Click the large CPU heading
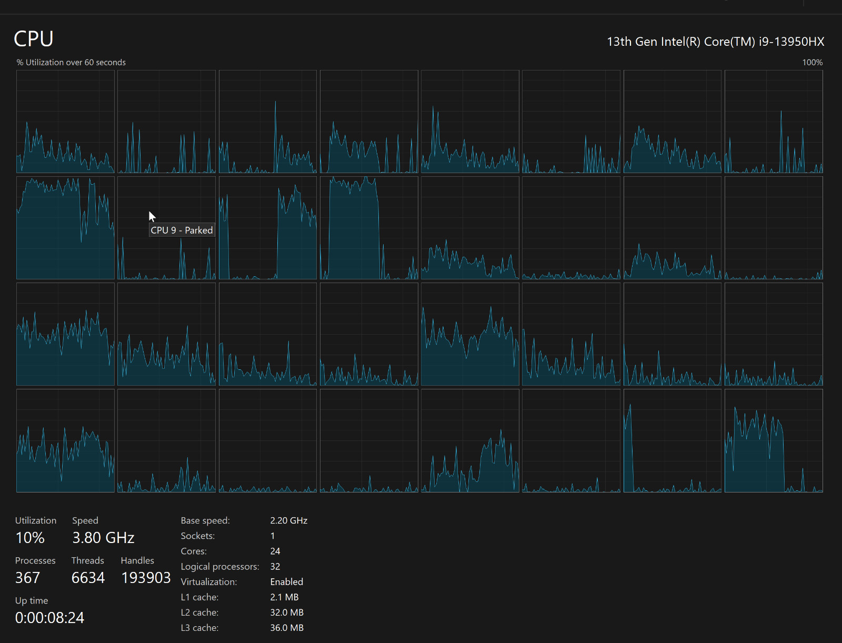Screen dimensions: 842x643 pyautogui.click(x=34, y=39)
